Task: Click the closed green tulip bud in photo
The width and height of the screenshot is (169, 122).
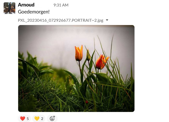Action: (x=88, y=56)
